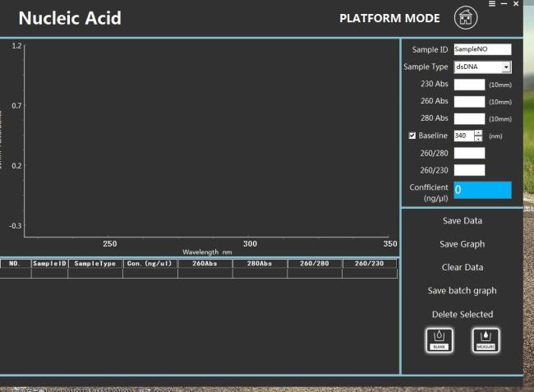Image resolution: width=534 pixels, height=392 pixels.
Task: Select the 260/280 table column header
Action: click(315, 264)
